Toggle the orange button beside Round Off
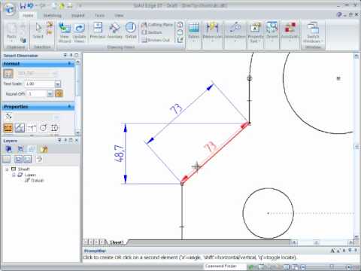This screenshot has height=271, width=361. click(x=59, y=93)
